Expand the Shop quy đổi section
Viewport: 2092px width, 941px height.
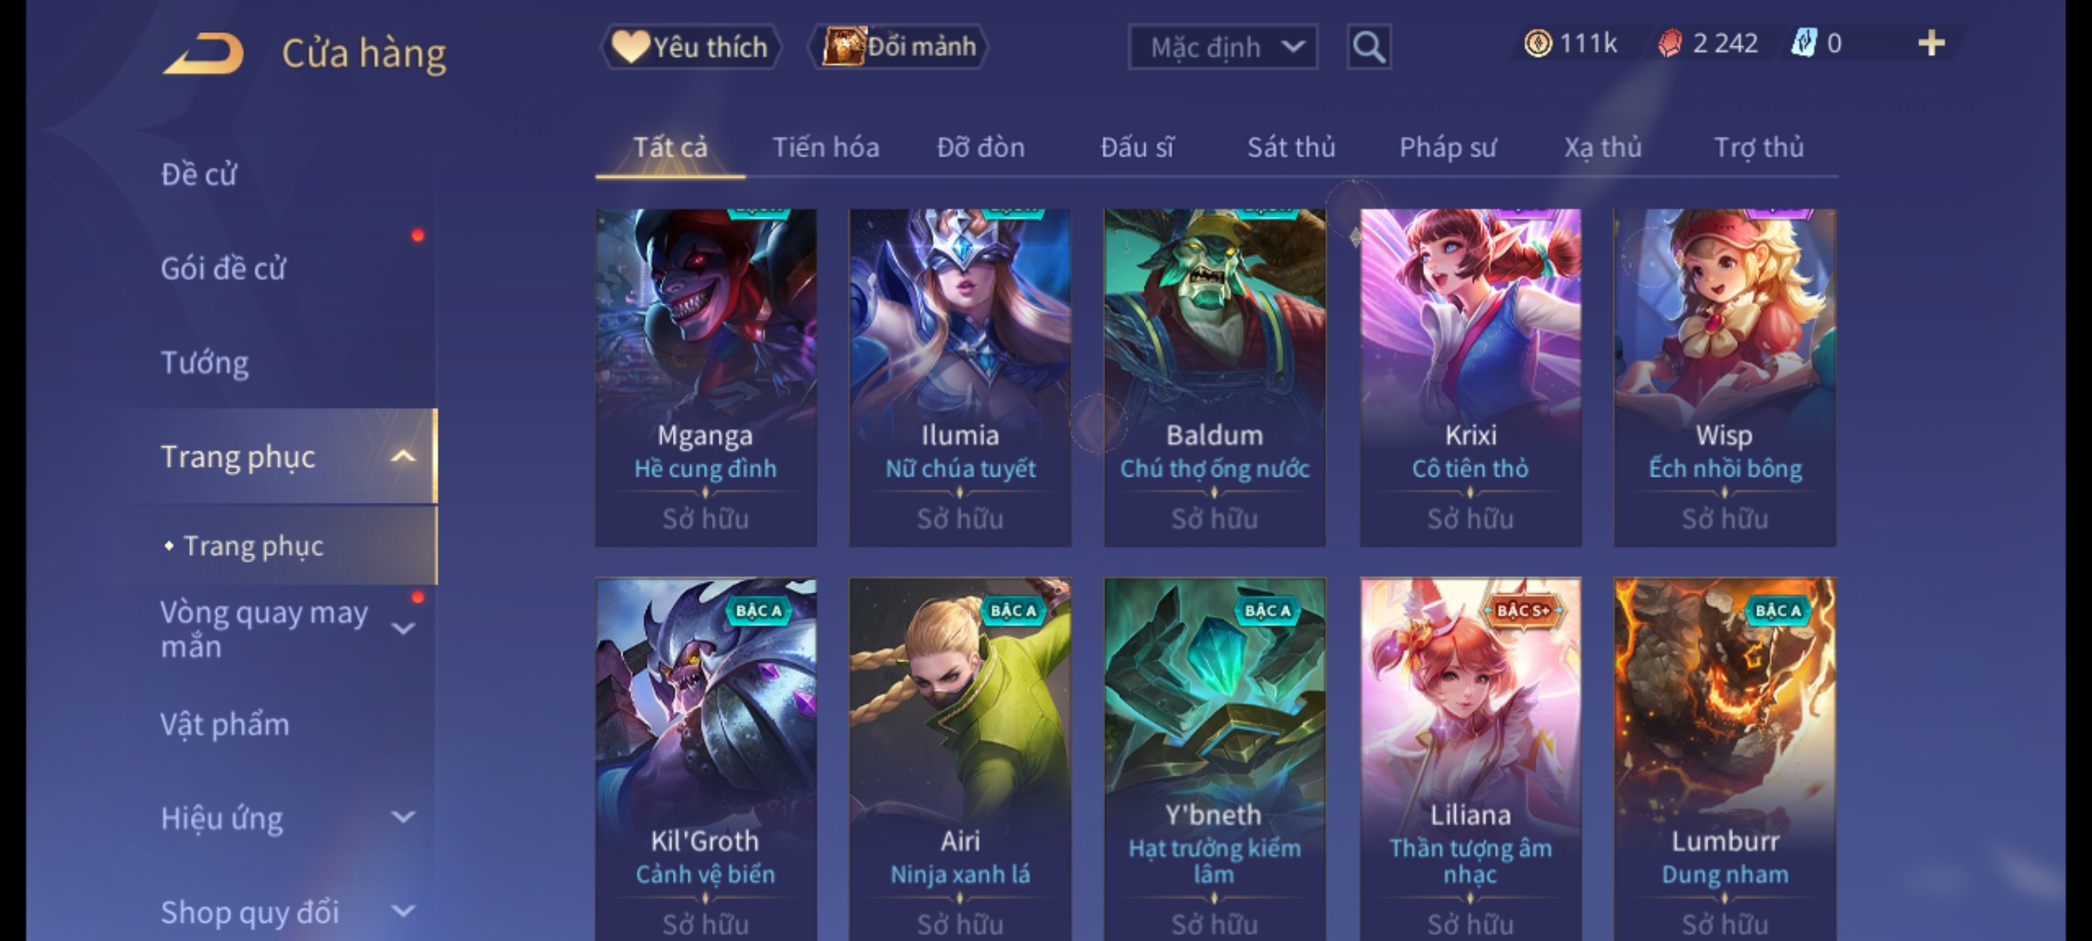404,911
